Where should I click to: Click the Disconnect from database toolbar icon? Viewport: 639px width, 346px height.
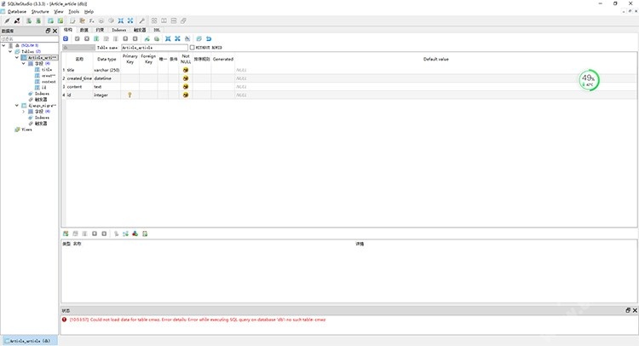(17, 20)
